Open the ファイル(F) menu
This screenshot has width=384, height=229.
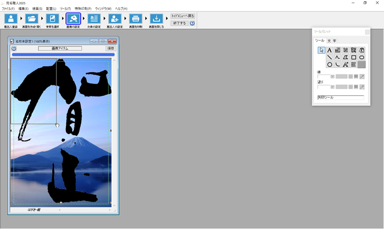8,9
